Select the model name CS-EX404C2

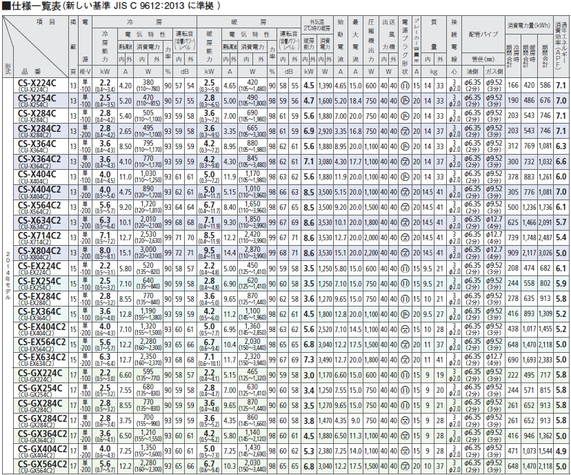[x=42, y=327]
